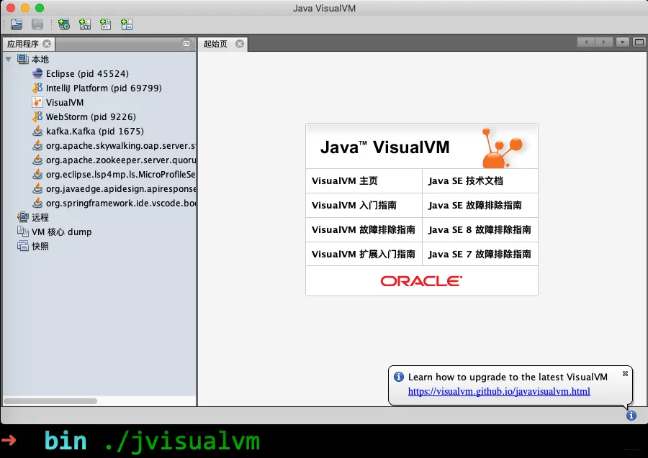Select Eclipse (pid 45524) label
This screenshot has height=458, width=648.
[87, 74]
